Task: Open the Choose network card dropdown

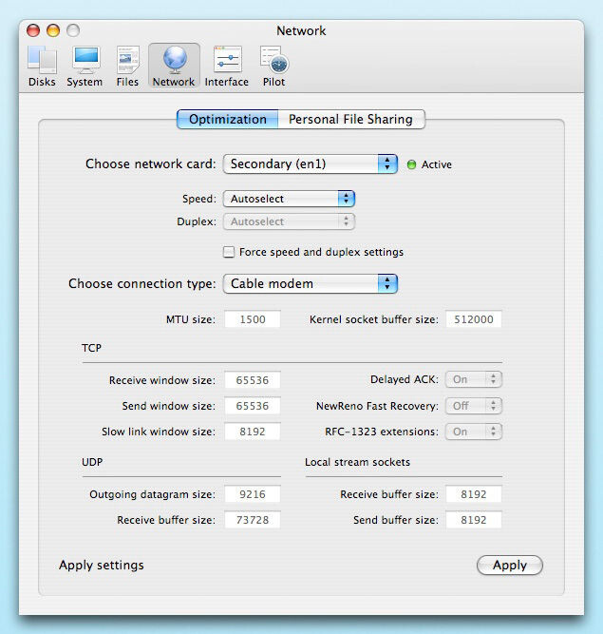Action: 311,163
